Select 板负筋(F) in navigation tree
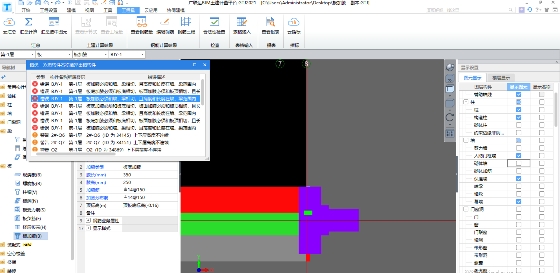The height and width of the screenshot is (273, 560). pyautogui.click(x=32, y=218)
